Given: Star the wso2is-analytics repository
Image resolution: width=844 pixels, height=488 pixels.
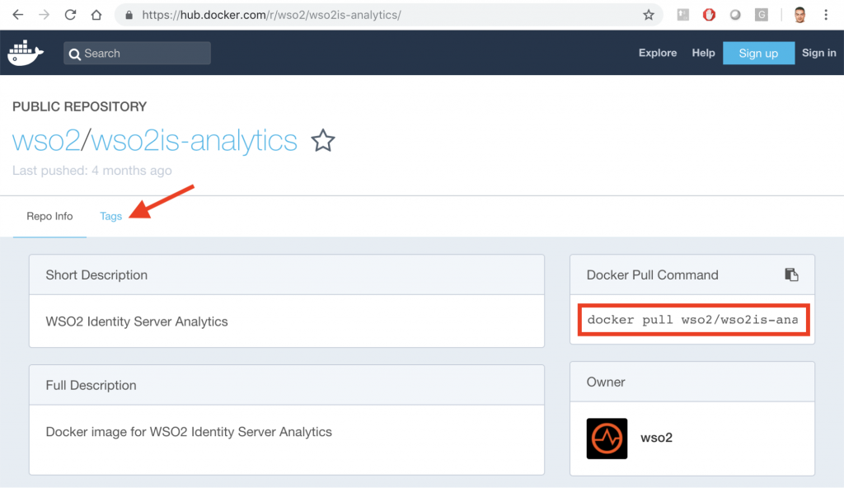Looking at the screenshot, I should click(x=322, y=141).
